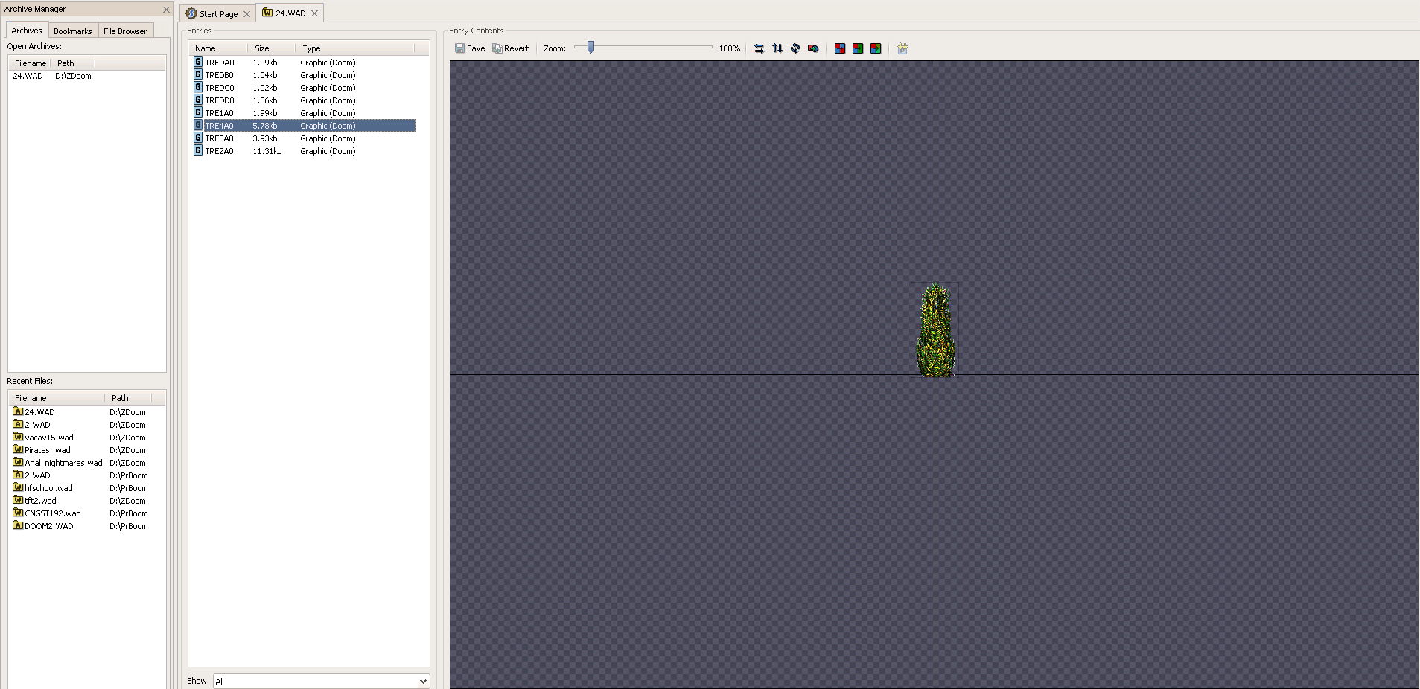Image resolution: width=1420 pixels, height=689 pixels.
Task: Open recent file Anal_nightmares.wad
Action: coord(63,463)
